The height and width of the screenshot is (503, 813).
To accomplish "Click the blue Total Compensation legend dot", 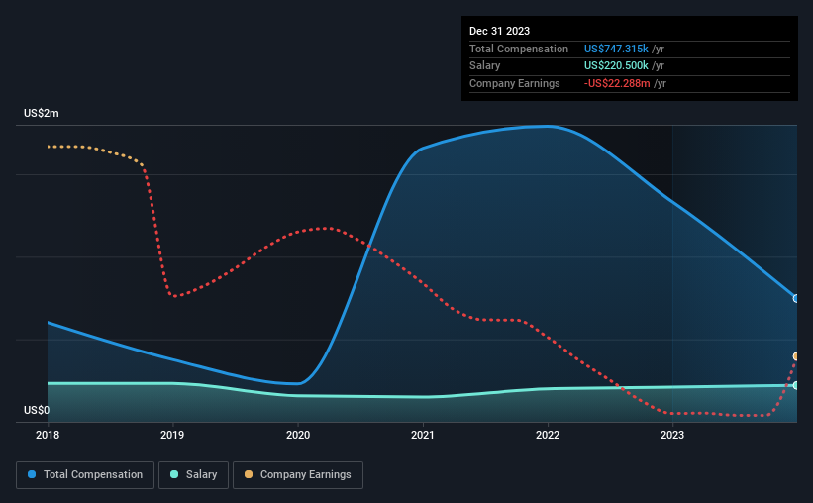I will click(x=32, y=474).
